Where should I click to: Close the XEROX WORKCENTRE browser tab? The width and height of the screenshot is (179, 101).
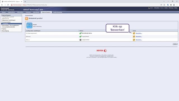[22, 2]
